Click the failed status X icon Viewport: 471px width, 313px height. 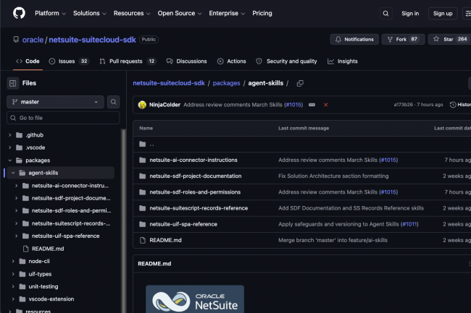pos(325,105)
